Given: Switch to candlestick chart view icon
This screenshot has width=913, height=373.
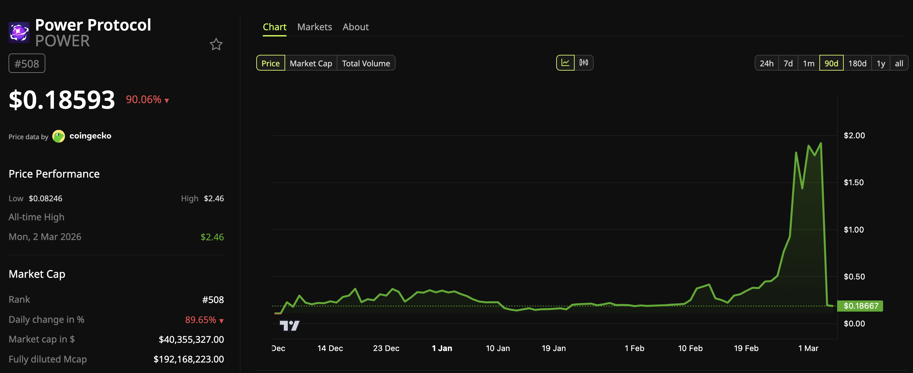Looking at the screenshot, I should pos(583,63).
